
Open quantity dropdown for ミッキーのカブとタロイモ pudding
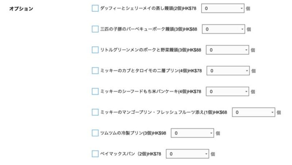click(x=228, y=71)
